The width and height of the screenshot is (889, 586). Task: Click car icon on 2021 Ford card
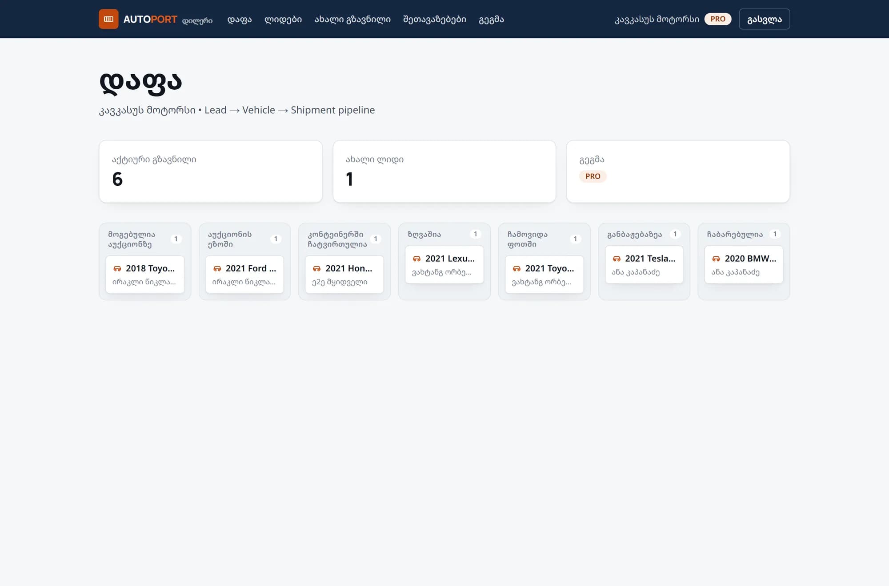[217, 268]
